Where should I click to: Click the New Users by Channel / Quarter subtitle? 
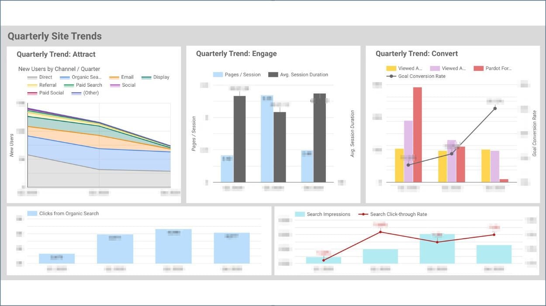tap(59, 69)
